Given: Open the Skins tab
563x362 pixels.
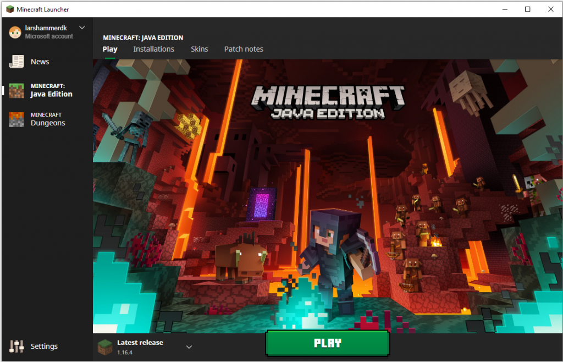Looking at the screenshot, I should click(x=199, y=49).
